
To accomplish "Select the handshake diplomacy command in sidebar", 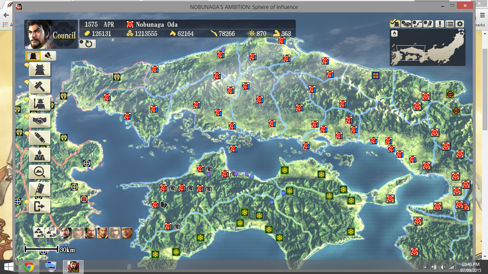I will tap(40, 121).
